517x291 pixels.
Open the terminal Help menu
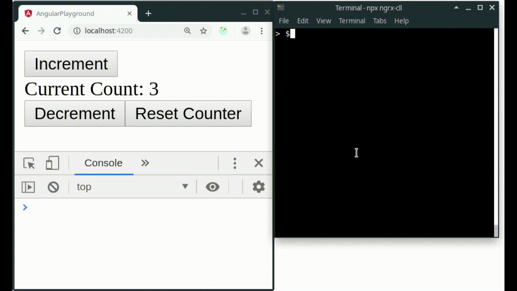pyautogui.click(x=401, y=21)
